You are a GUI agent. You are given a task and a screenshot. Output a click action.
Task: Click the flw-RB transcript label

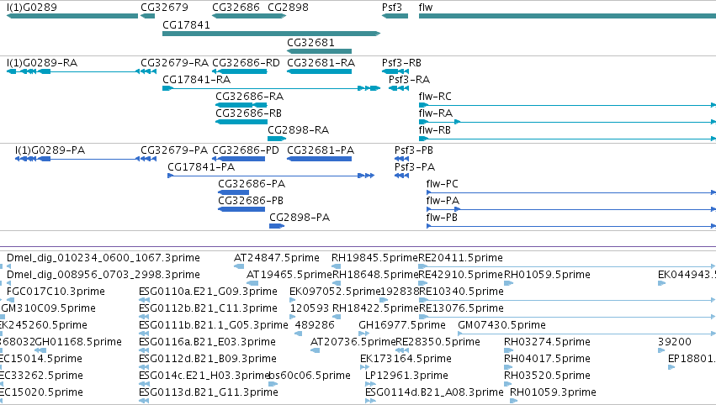(x=434, y=130)
